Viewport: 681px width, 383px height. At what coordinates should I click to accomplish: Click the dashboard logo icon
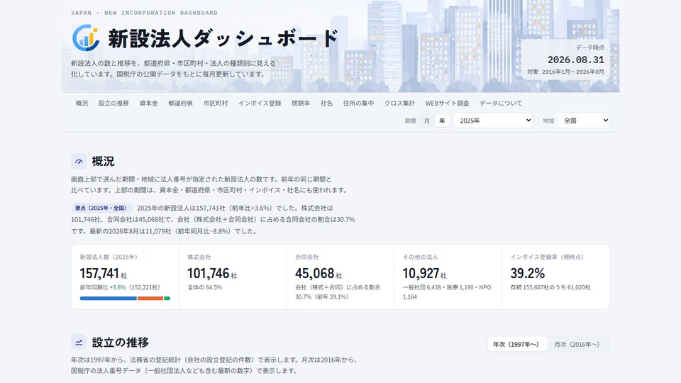coord(86,38)
